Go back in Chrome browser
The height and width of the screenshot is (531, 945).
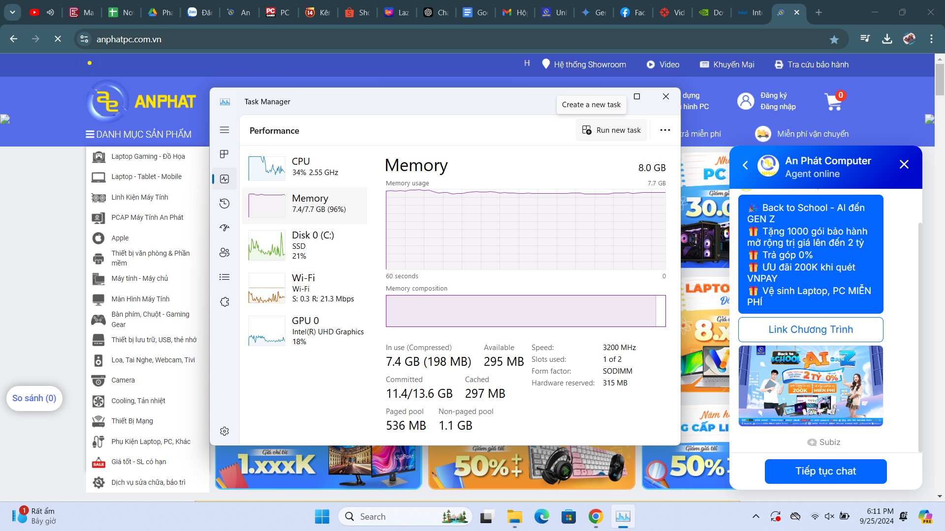[x=13, y=39]
